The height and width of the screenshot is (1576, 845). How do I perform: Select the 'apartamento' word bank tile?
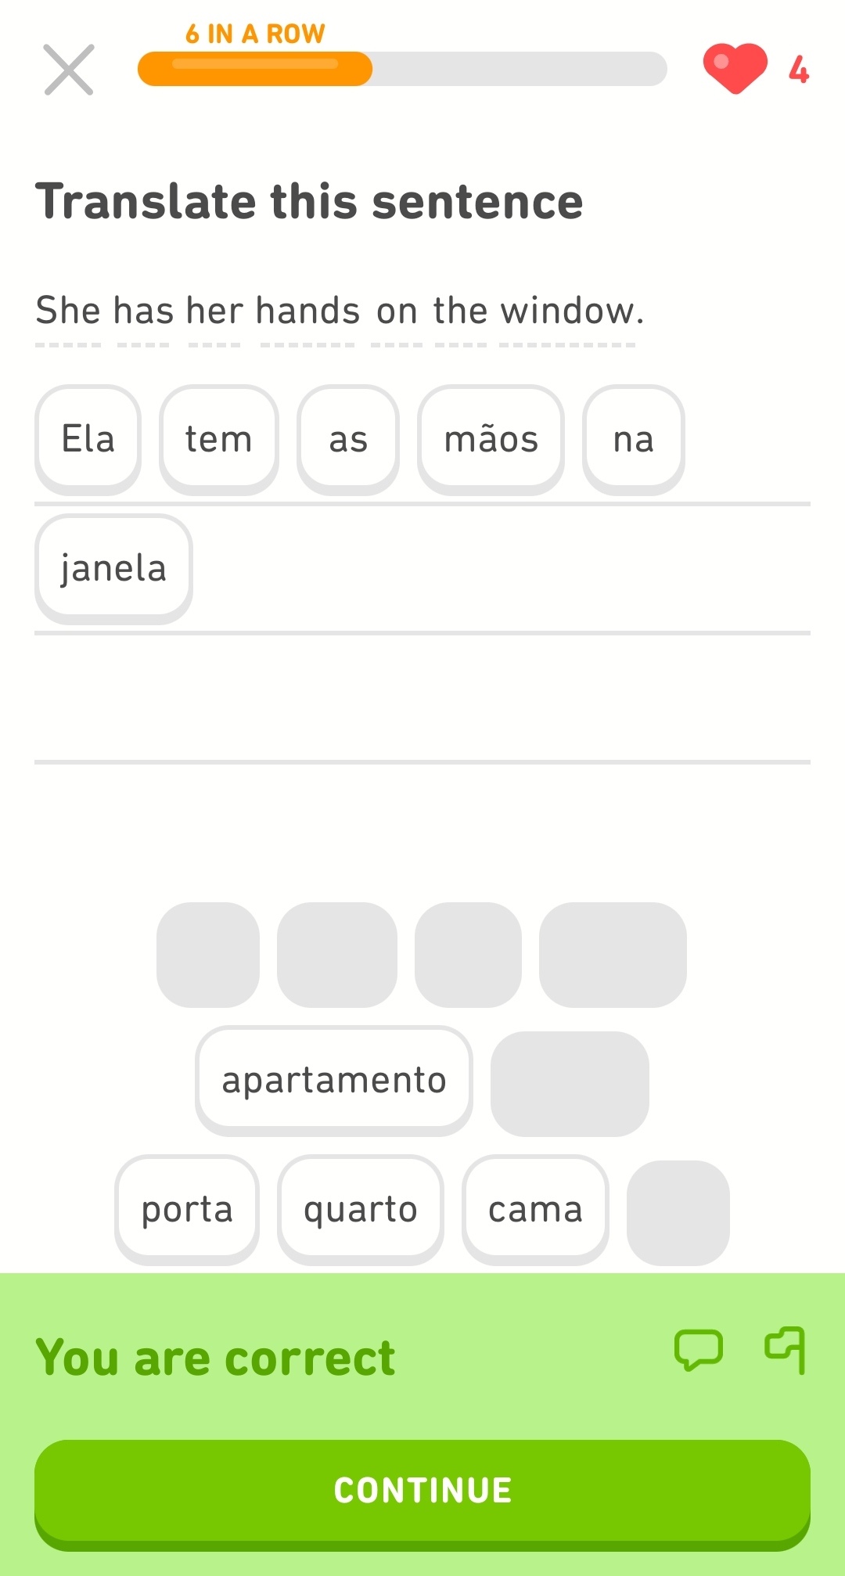coord(334,1080)
